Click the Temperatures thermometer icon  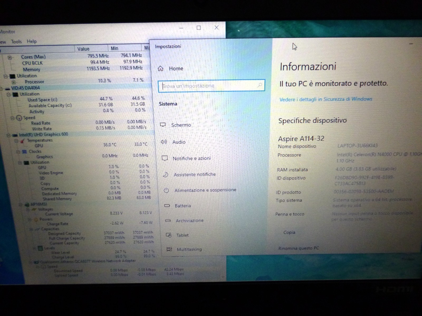22,141
